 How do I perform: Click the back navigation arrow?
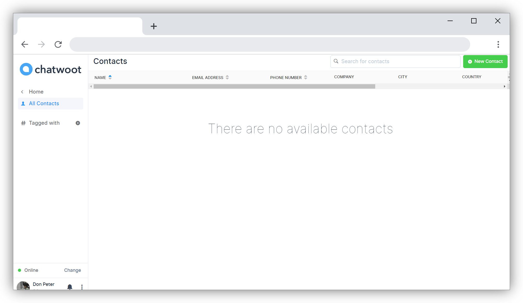24,44
